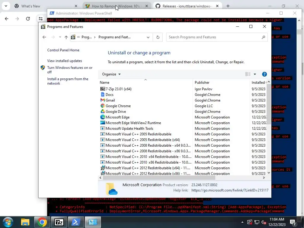Sort by the Name column header
The width and height of the screenshot is (304, 228).
145,83
